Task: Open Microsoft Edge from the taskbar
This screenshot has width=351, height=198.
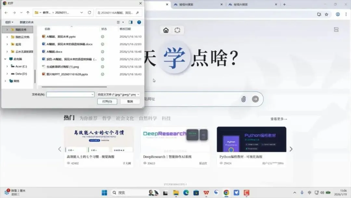Action: click(x=186, y=192)
